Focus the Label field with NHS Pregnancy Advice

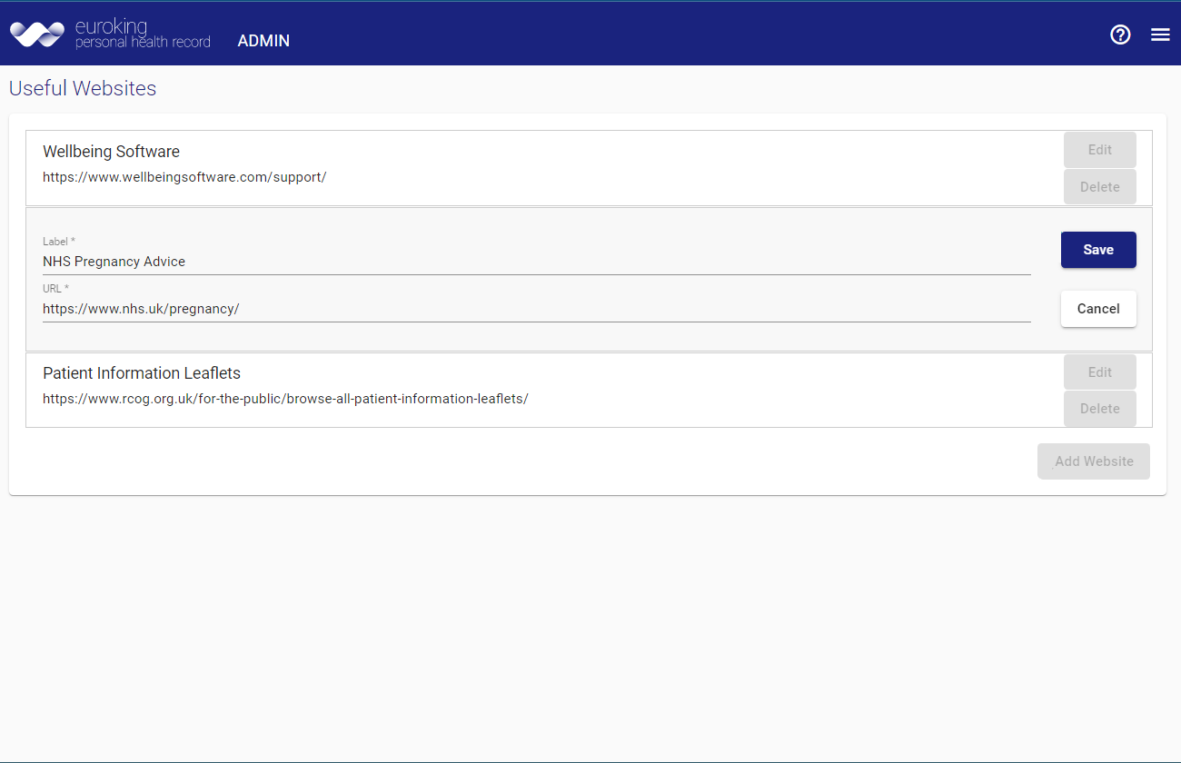(536, 262)
